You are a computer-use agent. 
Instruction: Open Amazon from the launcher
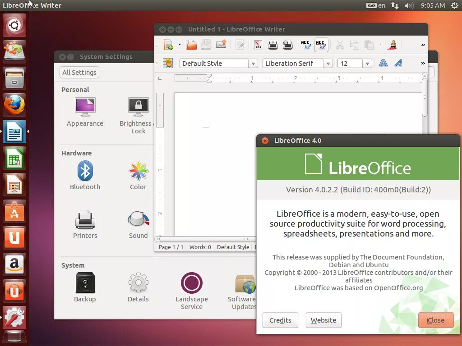(14, 264)
